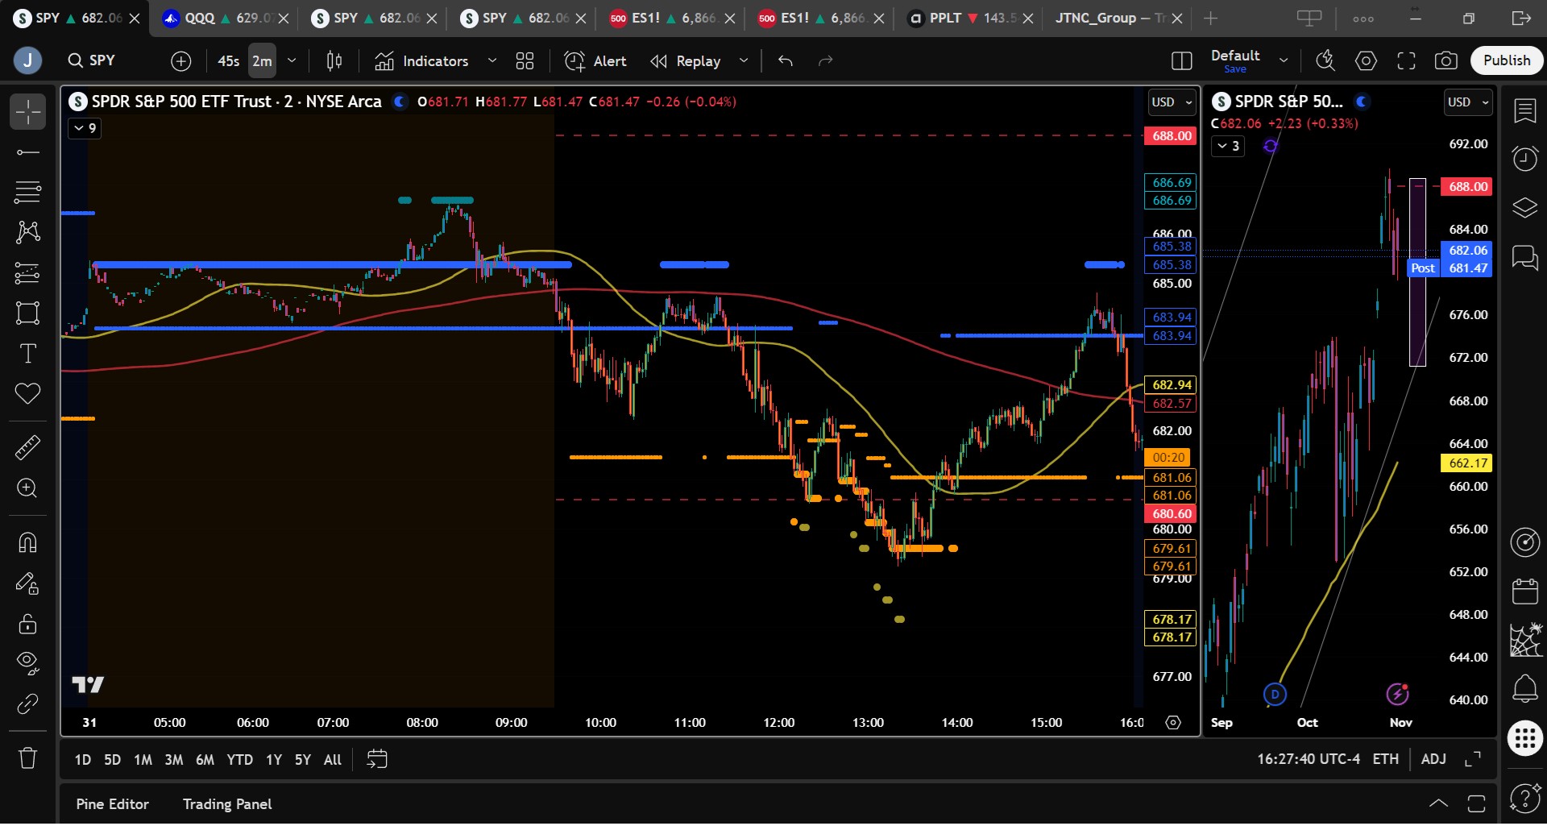
Task: Open the USD currency dropdown on right chart
Action: click(x=1468, y=102)
